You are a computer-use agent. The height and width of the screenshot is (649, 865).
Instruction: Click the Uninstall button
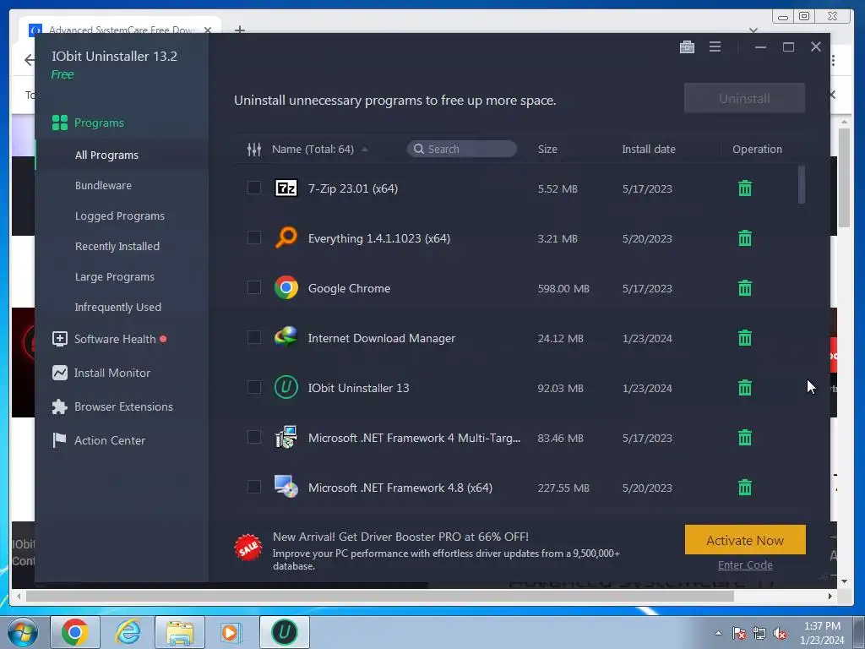[744, 98]
